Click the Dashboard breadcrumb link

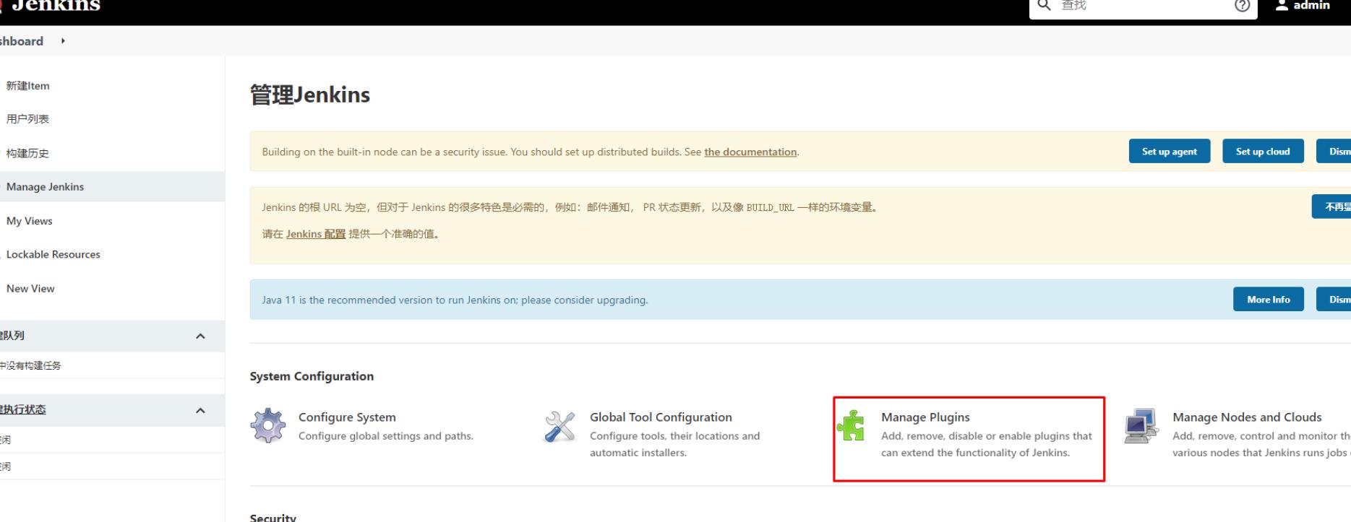(22, 41)
